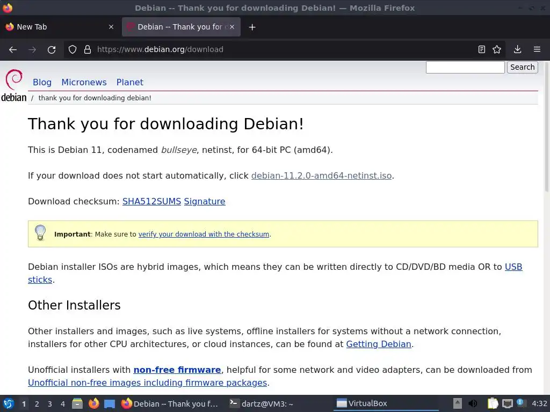The height and width of the screenshot is (412, 550).
Task: Follow the verify your download link
Action: click(204, 234)
